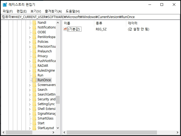Select the Privacy key label
This screenshot has width=181, height=136.
(x=43, y=56)
